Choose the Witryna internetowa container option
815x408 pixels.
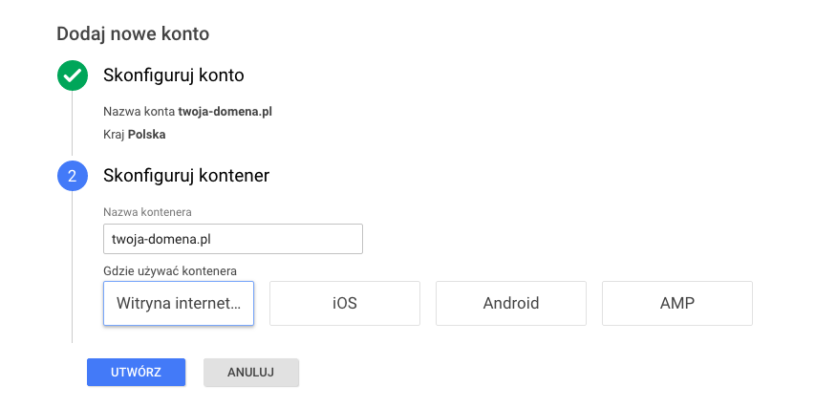click(179, 304)
